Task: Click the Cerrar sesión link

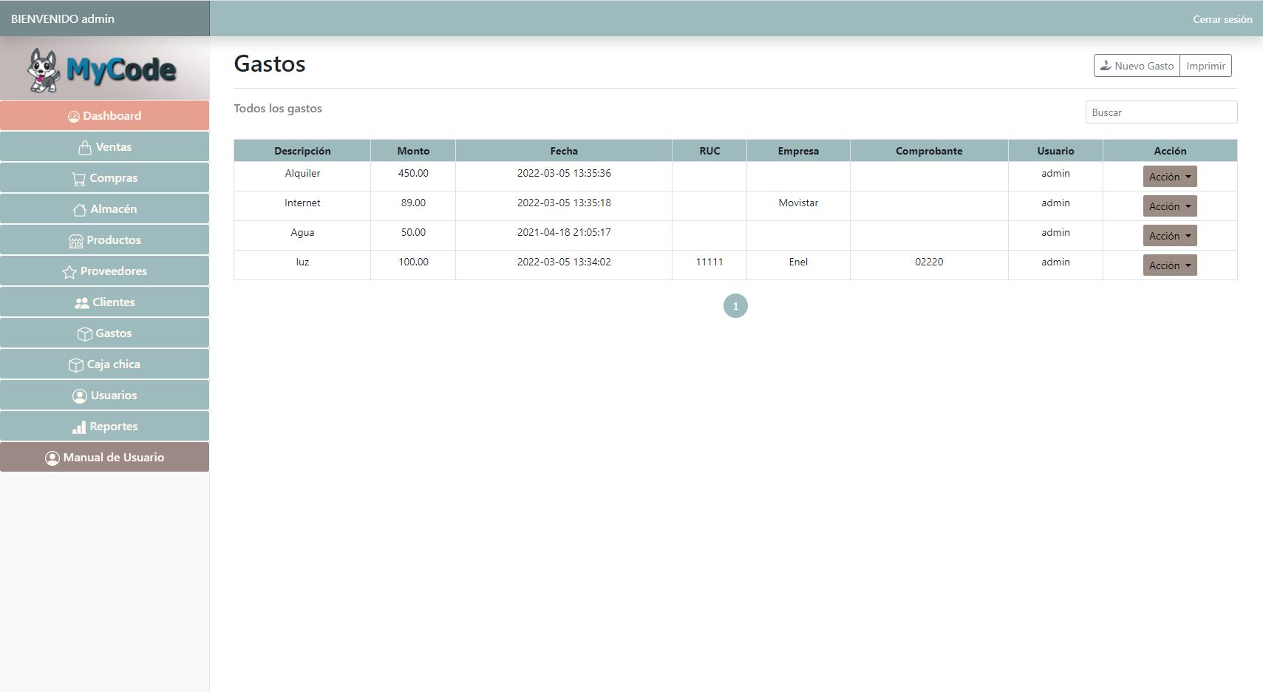Action: 1222,19
